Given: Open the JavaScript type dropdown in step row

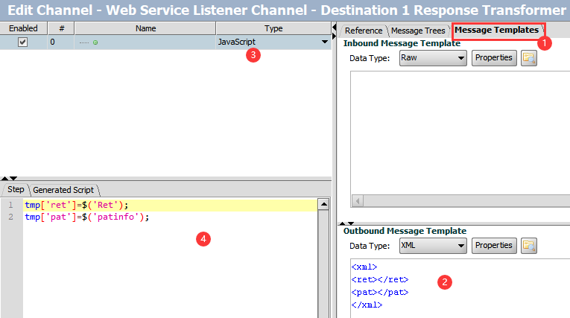Looking at the screenshot, I should click(x=325, y=42).
